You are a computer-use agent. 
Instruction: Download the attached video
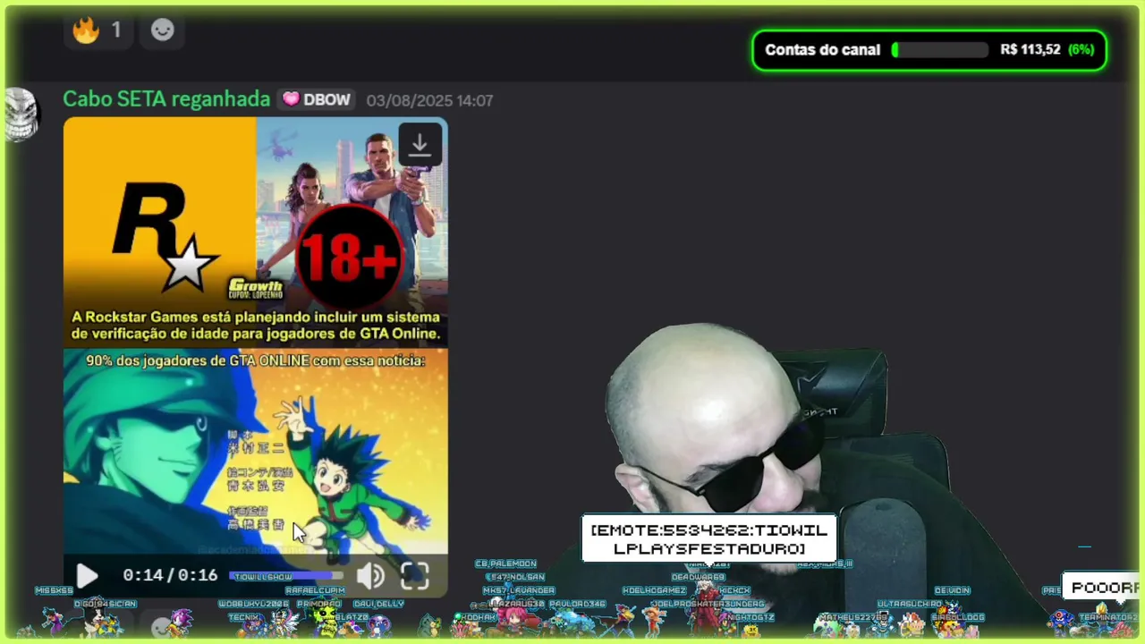[420, 145]
